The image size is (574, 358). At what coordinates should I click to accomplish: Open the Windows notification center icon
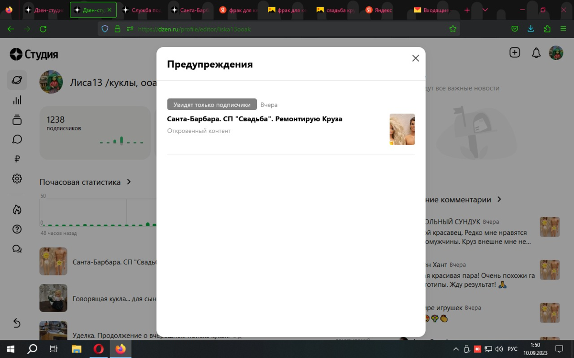559,349
